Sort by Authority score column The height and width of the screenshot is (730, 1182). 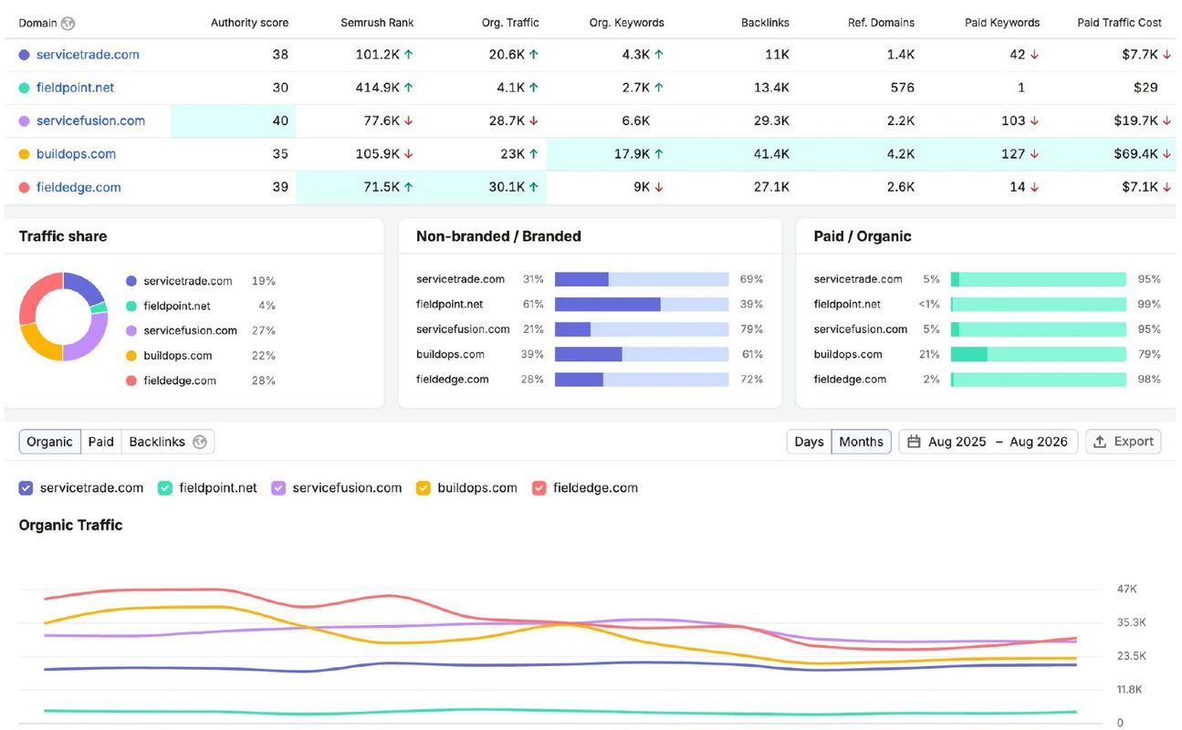[x=249, y=23]
